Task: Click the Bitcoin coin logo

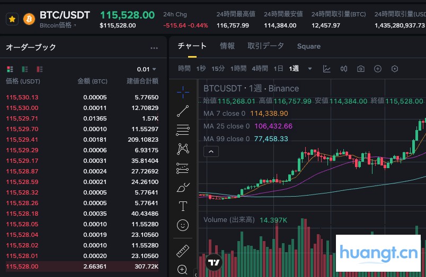Action: [x=29, y=19]
